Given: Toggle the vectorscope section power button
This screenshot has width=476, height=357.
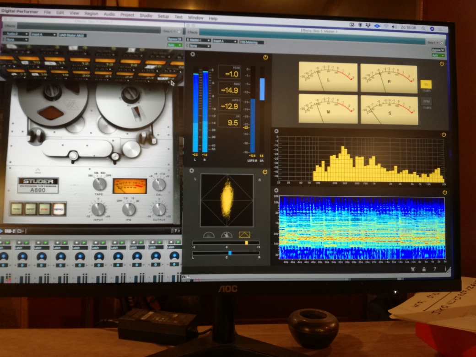Looking at the screenshot, I should (265, 172).
